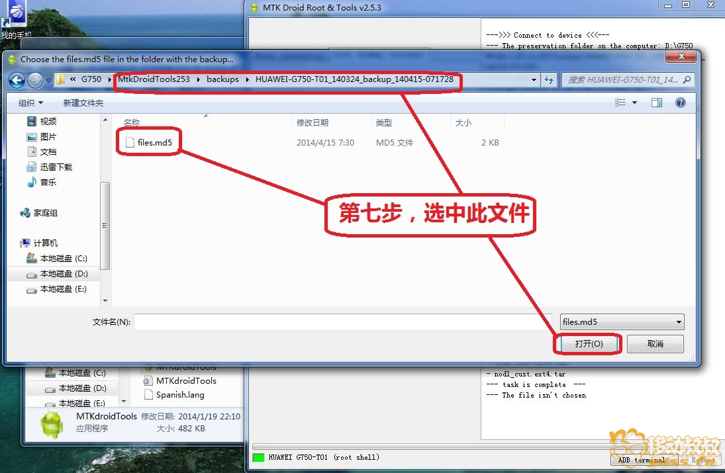Click the ADB terminal button in MTK Droid Tools

click(642, 460)
